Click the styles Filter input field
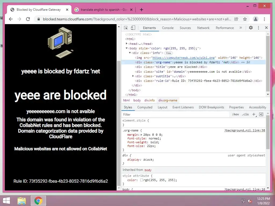 pos(175,114)
